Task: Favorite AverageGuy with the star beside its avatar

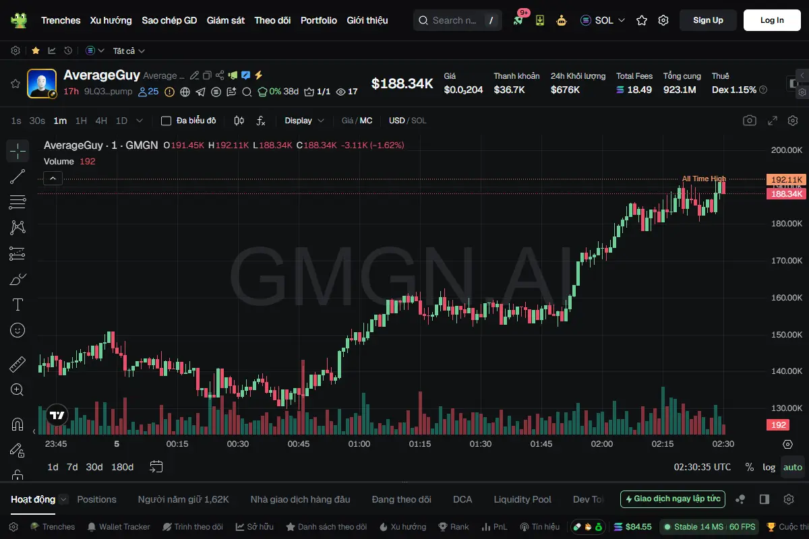Action: coord(15,84)
